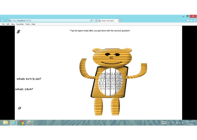Close the PASS THE MAT... tab
This screenshot has width=197, height=140.
tap(117, 21)
